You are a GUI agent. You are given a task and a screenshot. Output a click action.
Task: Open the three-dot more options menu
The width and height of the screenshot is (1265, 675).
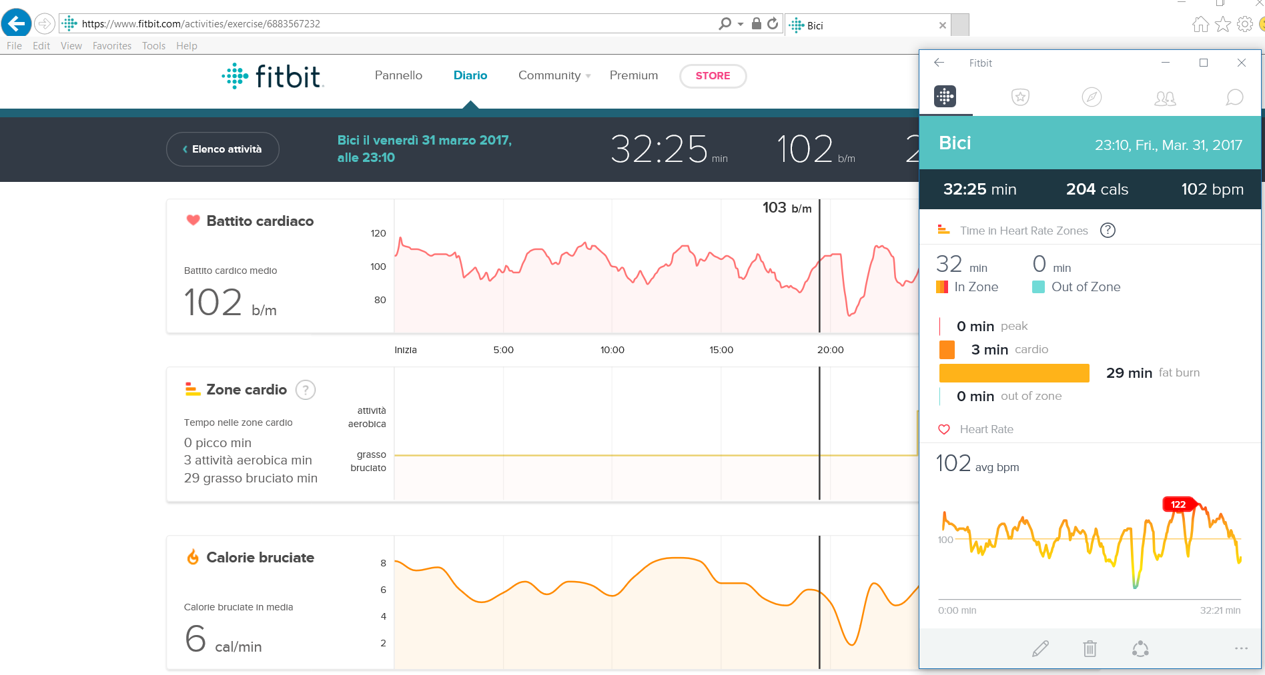(x=1241, y=648)
